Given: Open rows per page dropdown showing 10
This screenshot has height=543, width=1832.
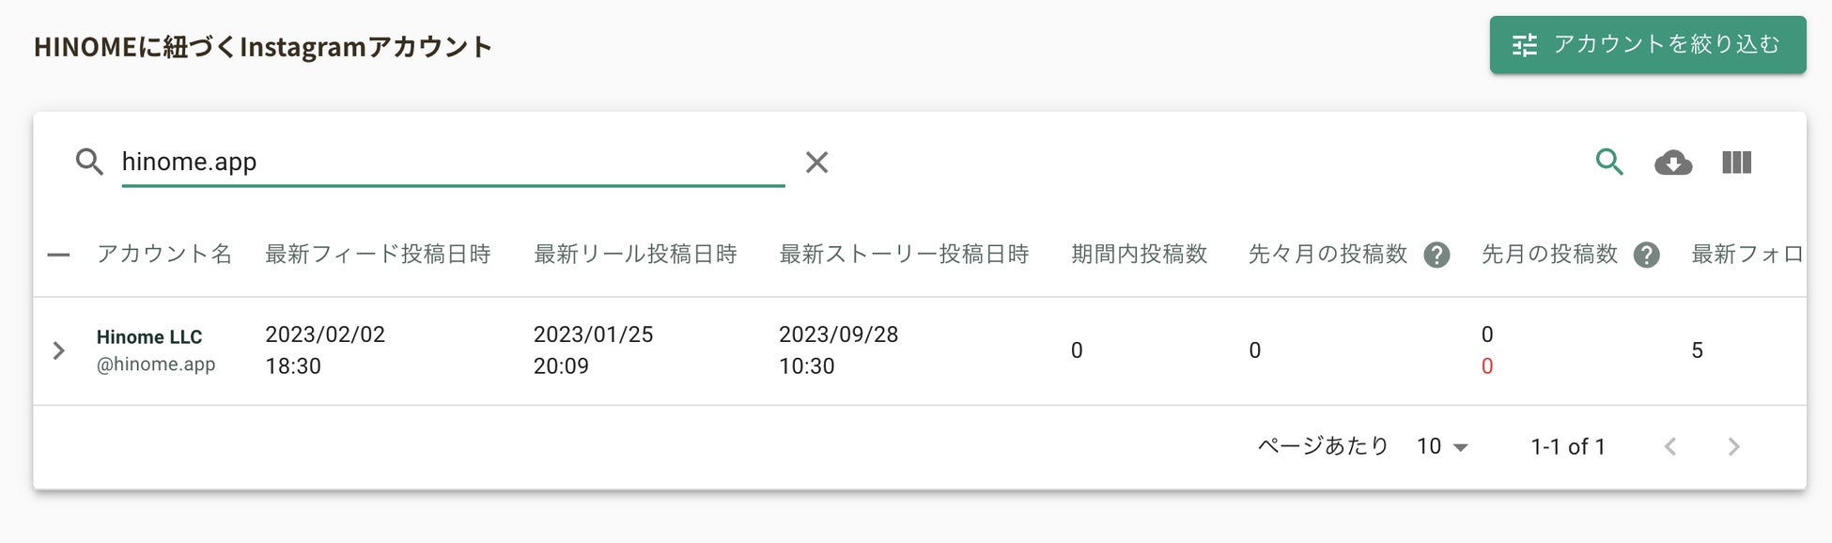Looking at the screenshot, I should (1442, 446).
